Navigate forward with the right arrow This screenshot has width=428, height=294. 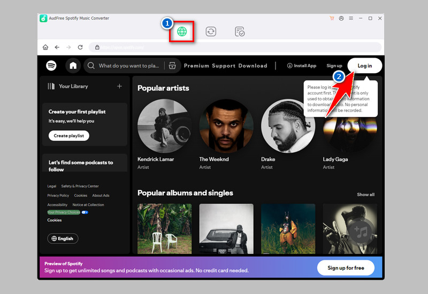(x=68, y=47)
